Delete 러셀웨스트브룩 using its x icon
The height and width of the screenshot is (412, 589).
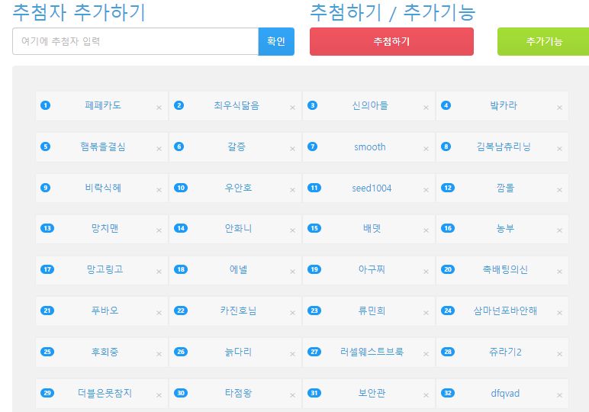click(426, 354)
